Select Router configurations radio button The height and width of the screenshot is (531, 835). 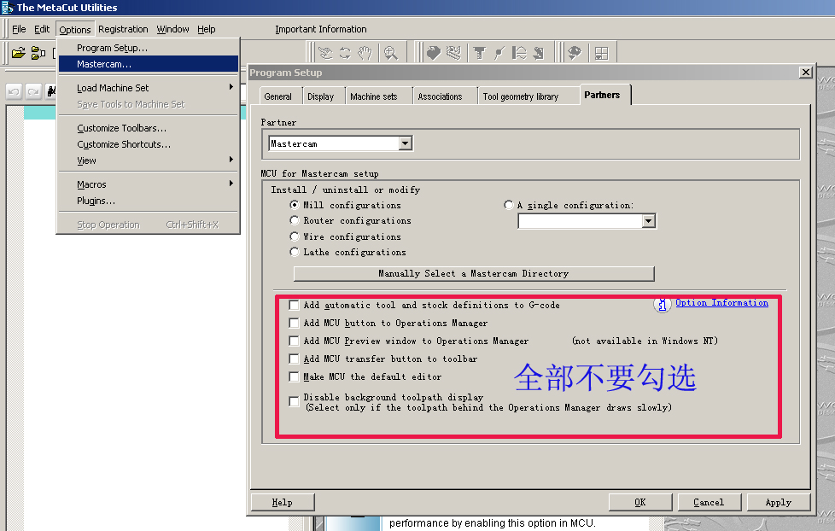click(x=294, y=220)
